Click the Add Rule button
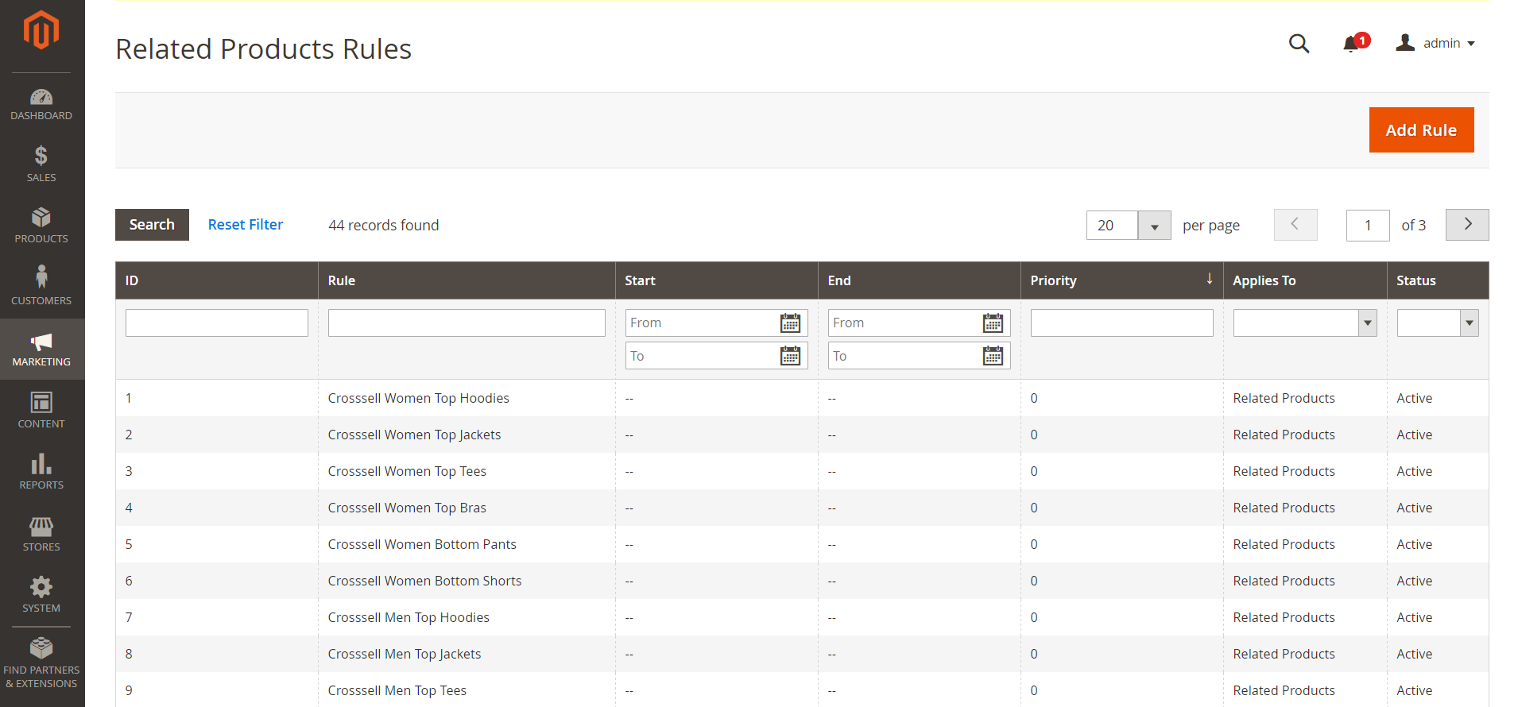Viewport: 1518px width, 707px height. click(x=1421, y=130)
